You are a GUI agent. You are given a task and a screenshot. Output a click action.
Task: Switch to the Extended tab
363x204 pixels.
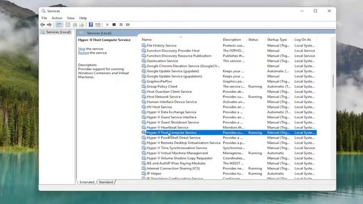(x=87, y=182)
